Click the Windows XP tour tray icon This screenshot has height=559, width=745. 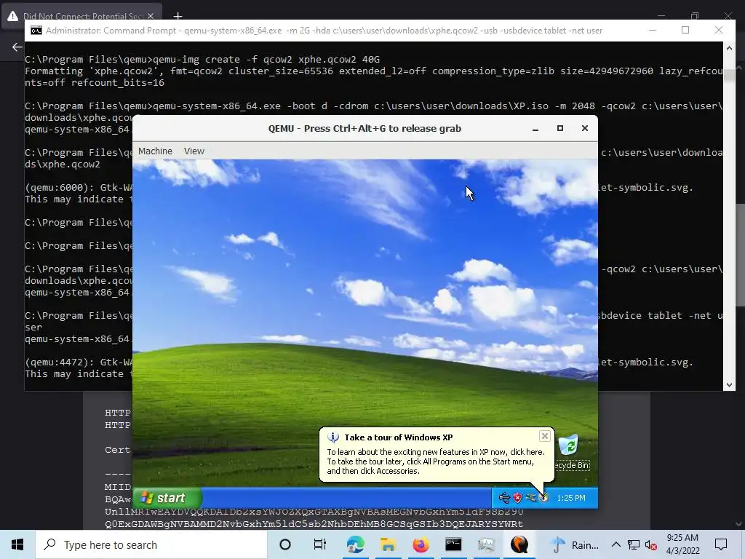[x=543, y=498]
